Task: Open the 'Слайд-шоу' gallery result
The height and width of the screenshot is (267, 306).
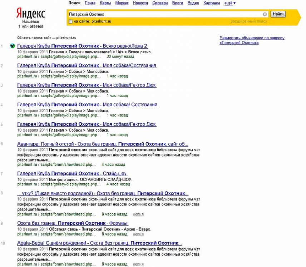Action: (72, 173)
